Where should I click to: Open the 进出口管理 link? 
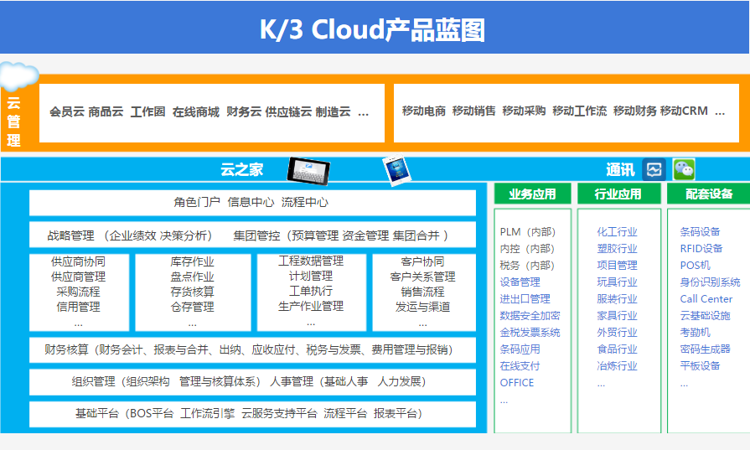coord(525,299)
